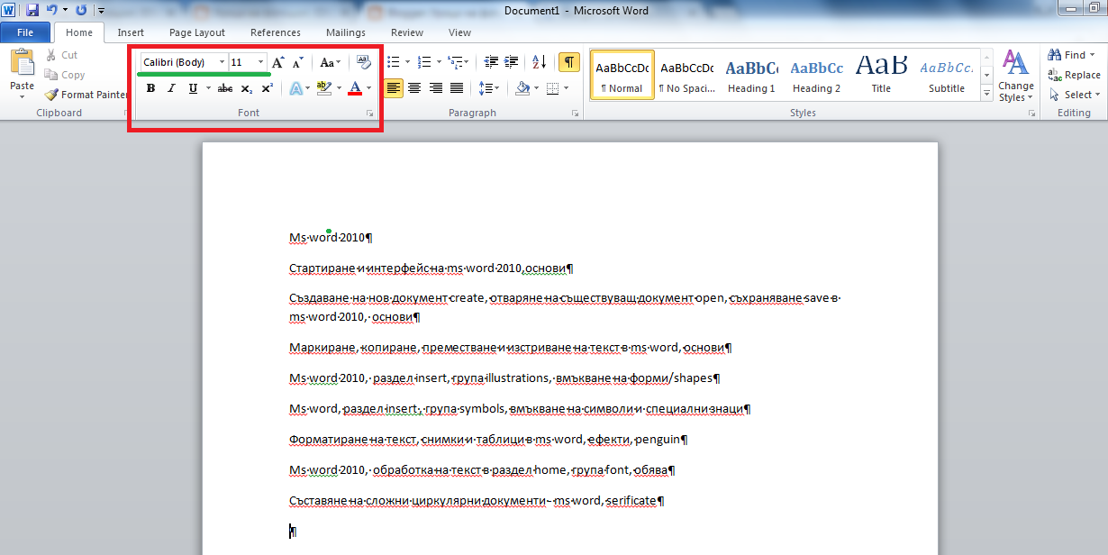Justify the paragraph text
1108x555 pixels.
457,88
